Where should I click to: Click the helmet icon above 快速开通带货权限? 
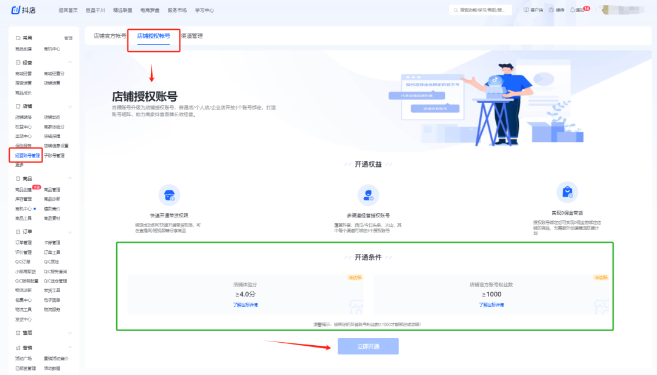coord(169,195)
